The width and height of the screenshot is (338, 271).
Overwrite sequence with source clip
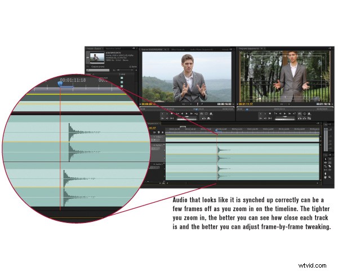coord(208,119)
